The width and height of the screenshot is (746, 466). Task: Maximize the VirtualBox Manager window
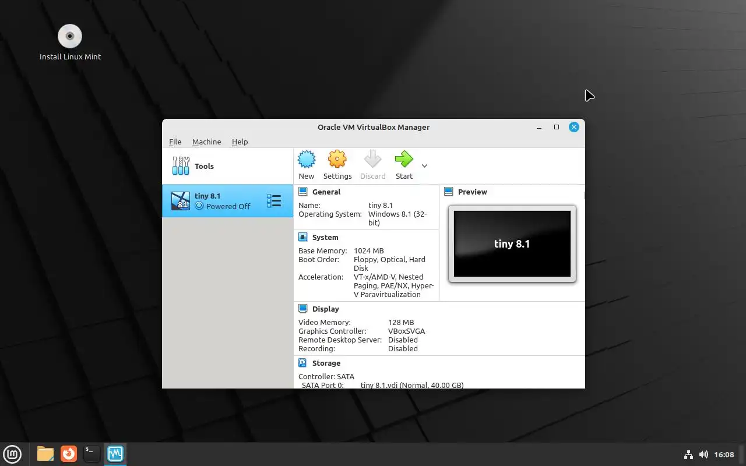click(x=557, y=127)
